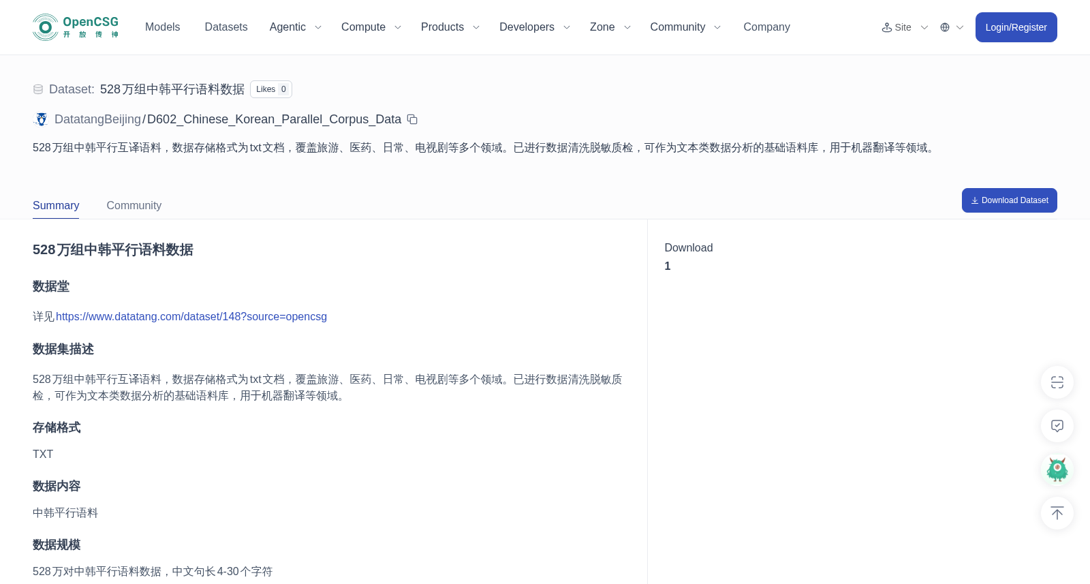Click the 存储格式 heading
This screenshot has width=1090, height=584.
pos(57,427)
